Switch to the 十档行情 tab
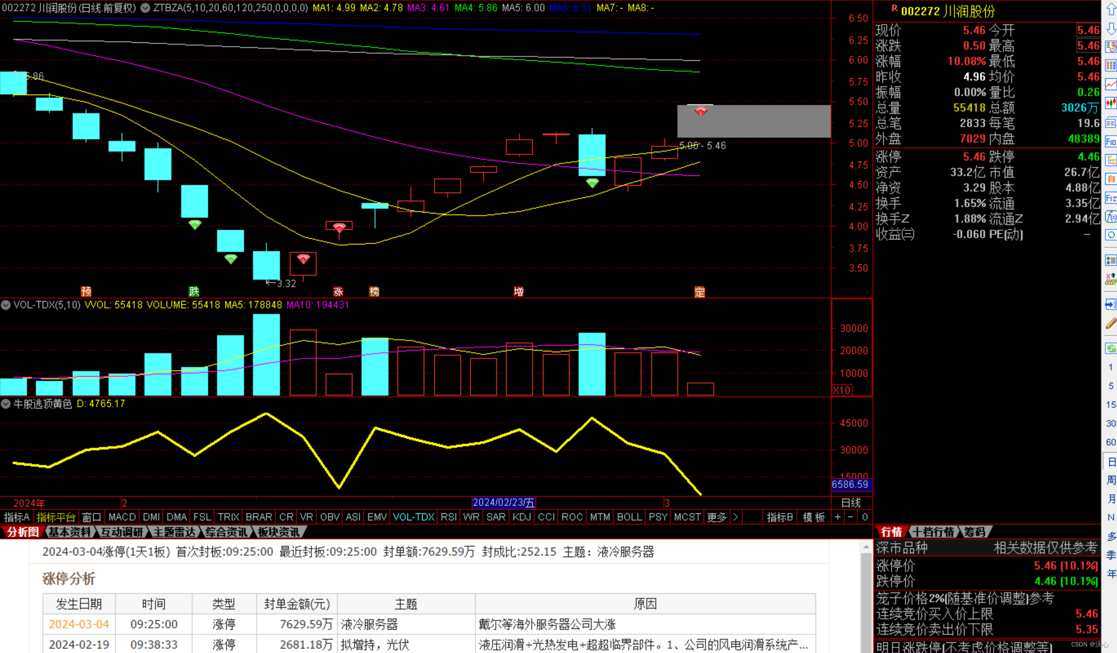The width and height of the screenshot is (1117, 653). click(x=934, y=532)
